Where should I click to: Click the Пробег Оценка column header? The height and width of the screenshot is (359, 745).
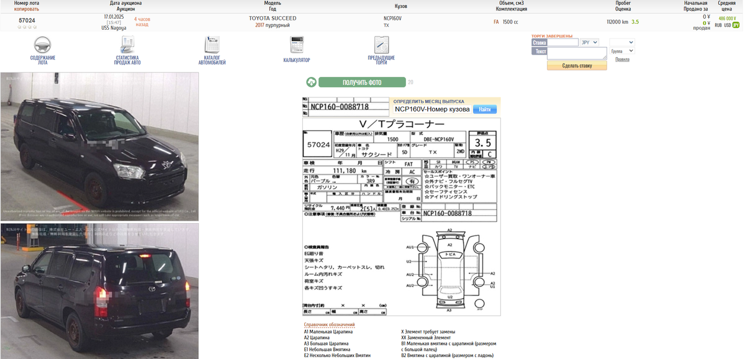coord(623,6)
